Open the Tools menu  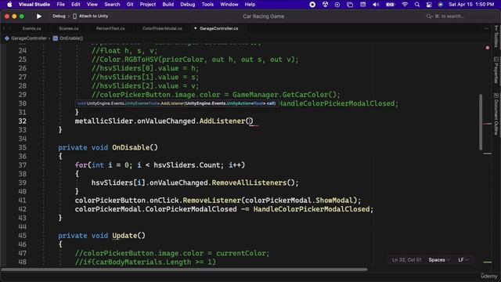point(207,5)
